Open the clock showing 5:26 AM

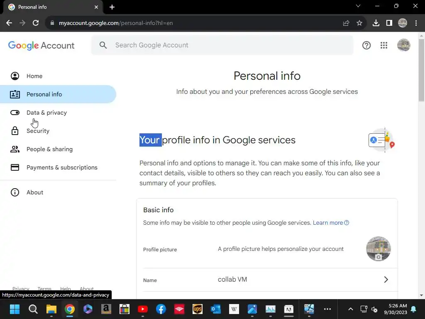click(396, 309)
